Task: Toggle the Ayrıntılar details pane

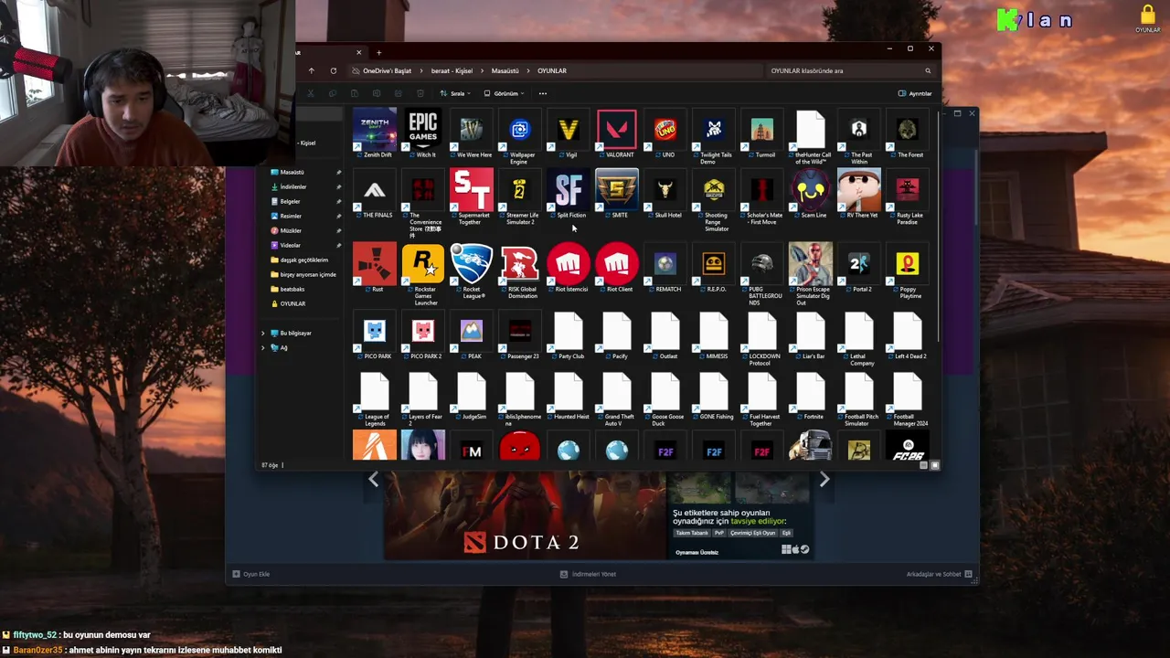Action: click(x=915, y=93)
